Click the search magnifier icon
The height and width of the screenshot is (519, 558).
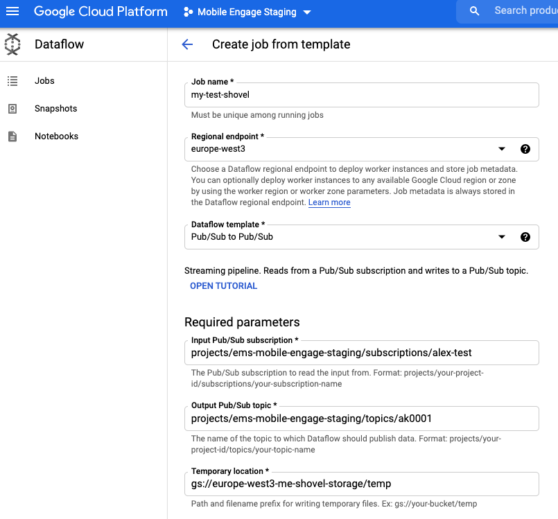click(x=475, y=11)
